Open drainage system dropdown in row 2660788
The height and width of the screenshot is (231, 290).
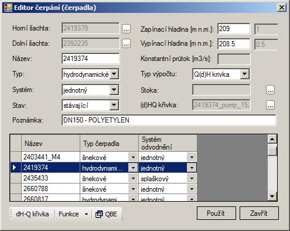pyautogui.click(x=192, y=189)
